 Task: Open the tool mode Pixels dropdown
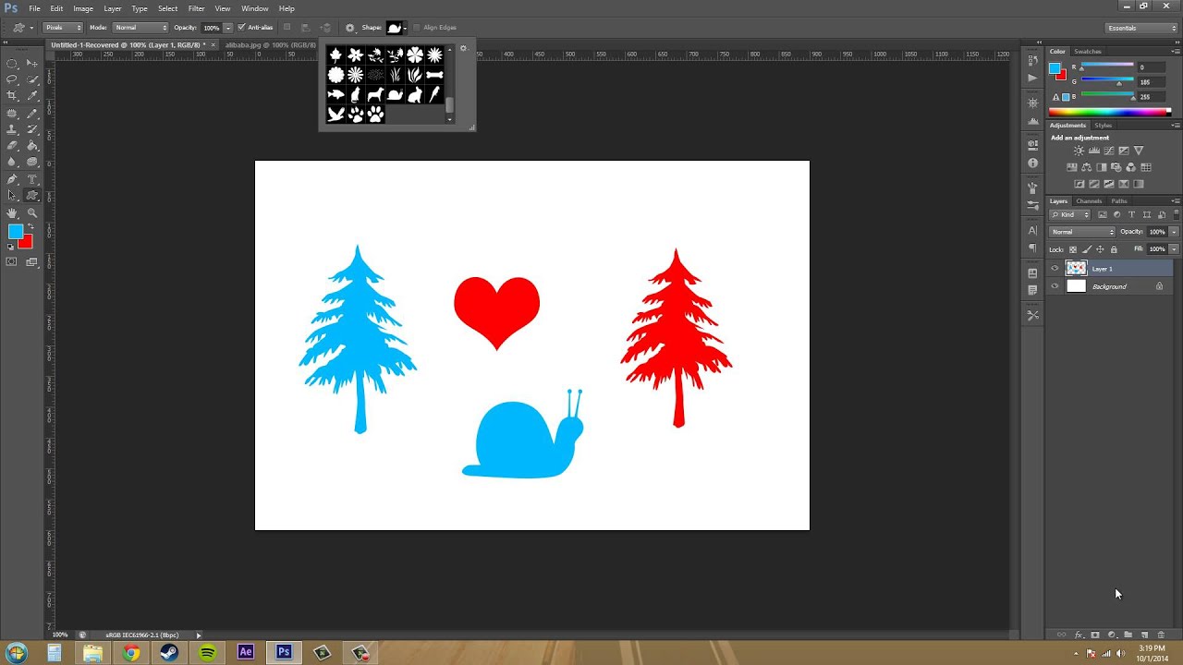coord(63,28)
